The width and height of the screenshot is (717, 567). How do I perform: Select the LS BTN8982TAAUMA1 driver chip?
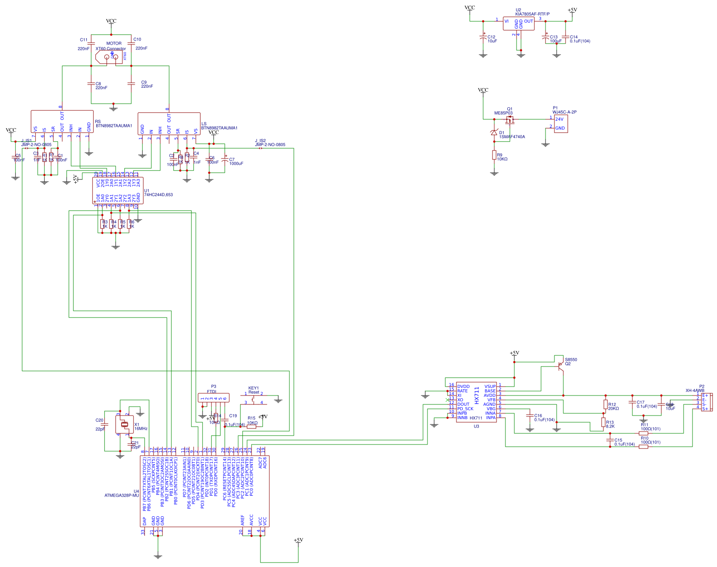[x=169, y=124]
